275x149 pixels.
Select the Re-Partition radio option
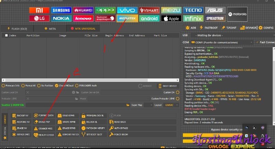pyautogui.click(x=45, y=86)
